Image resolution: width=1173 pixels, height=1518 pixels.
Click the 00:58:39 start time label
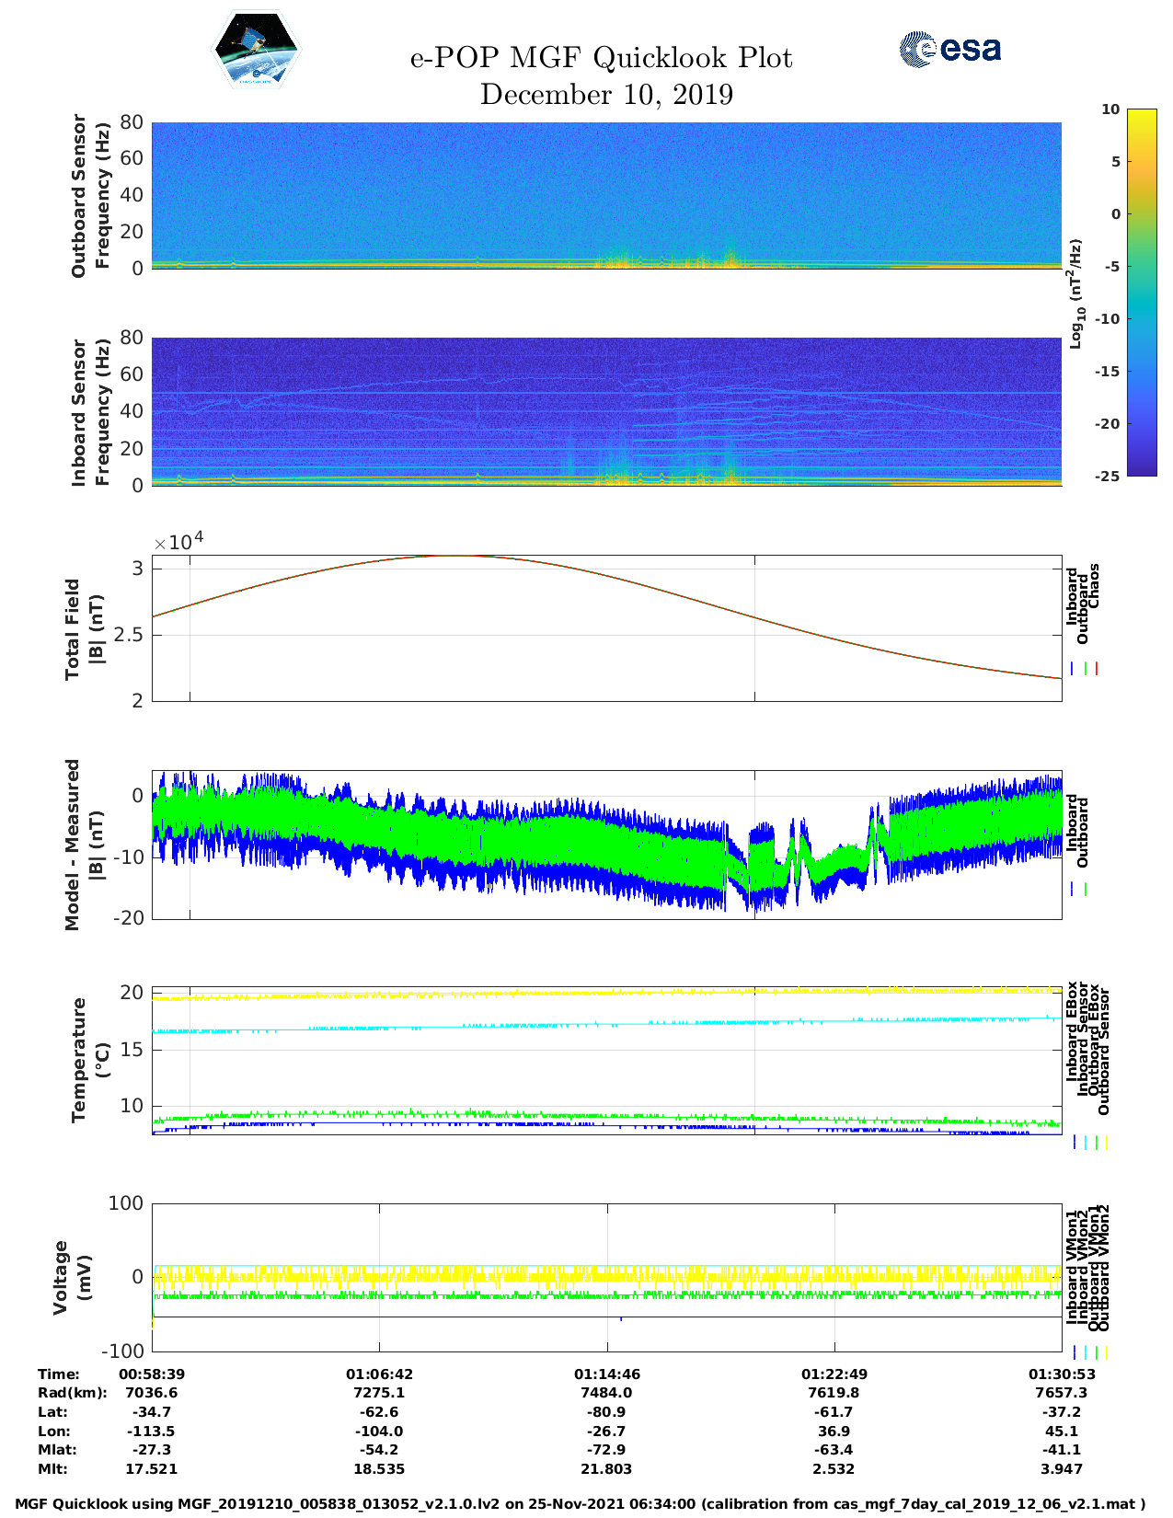click(x=152, y=1374)
